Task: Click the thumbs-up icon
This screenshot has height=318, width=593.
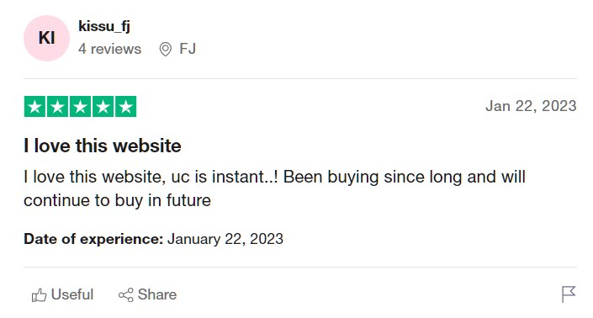Action: click(39, 295)
